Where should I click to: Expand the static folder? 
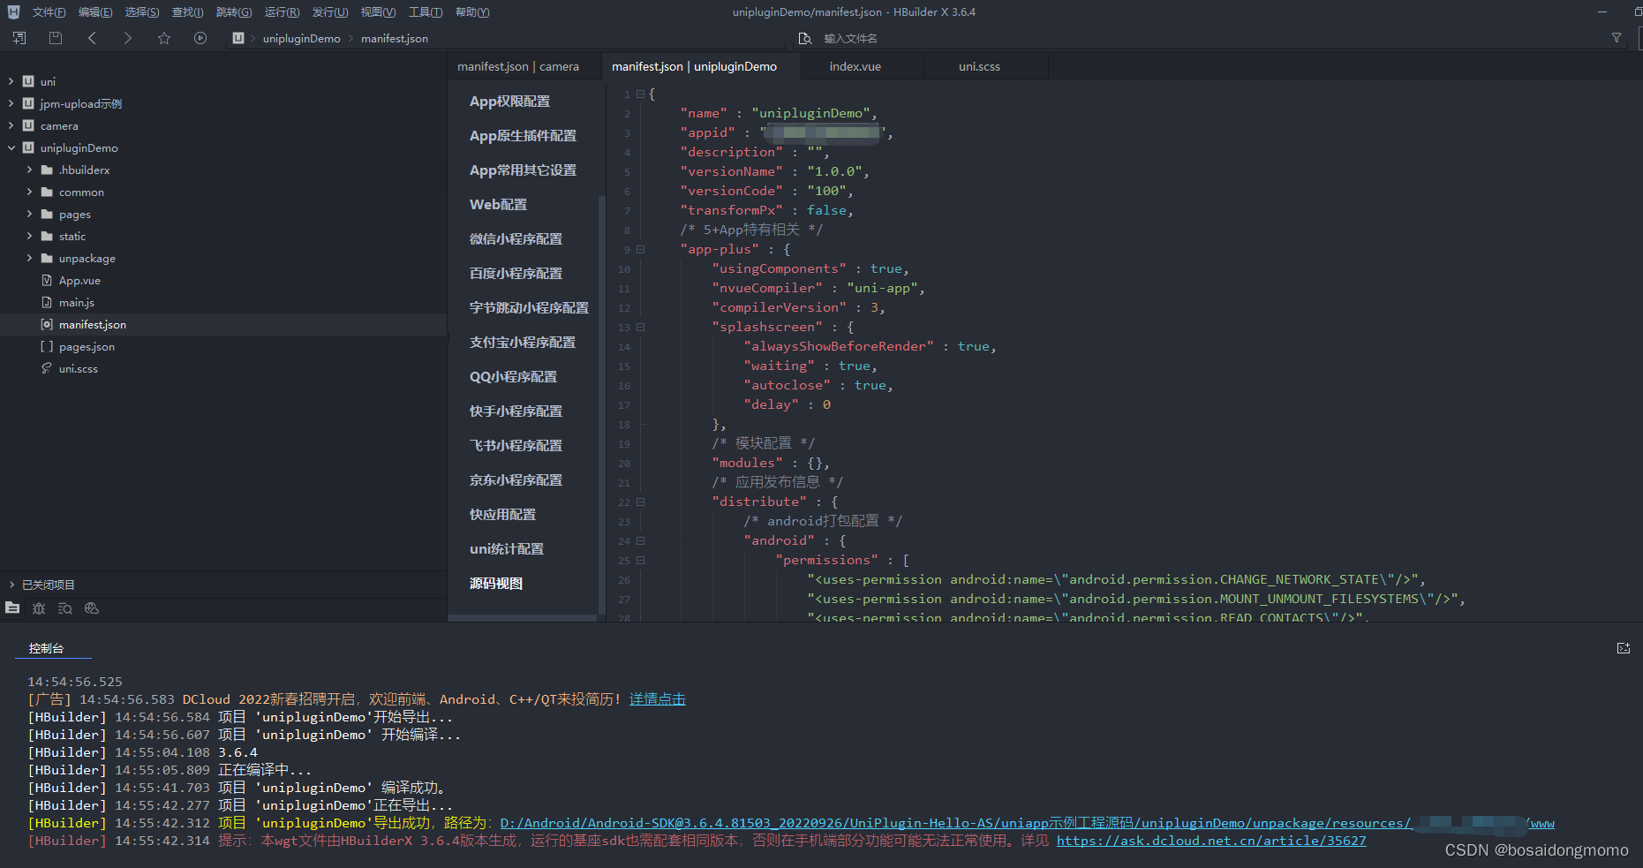(x=29, y=236)
